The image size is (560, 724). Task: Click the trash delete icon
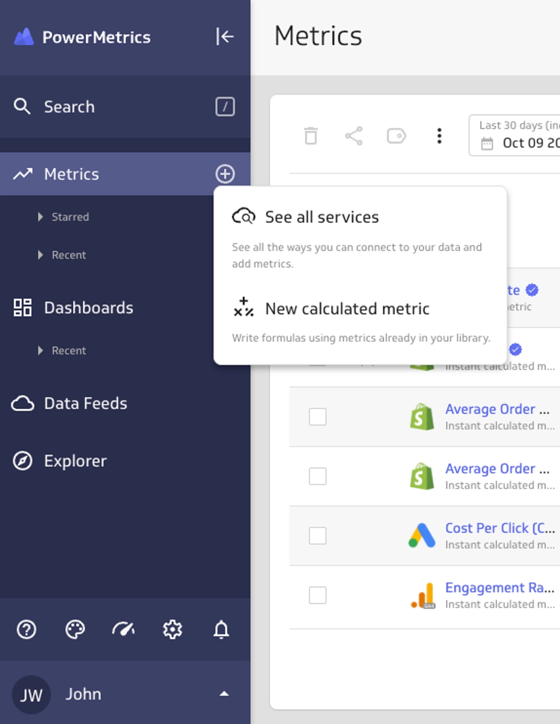pos(311,136)
